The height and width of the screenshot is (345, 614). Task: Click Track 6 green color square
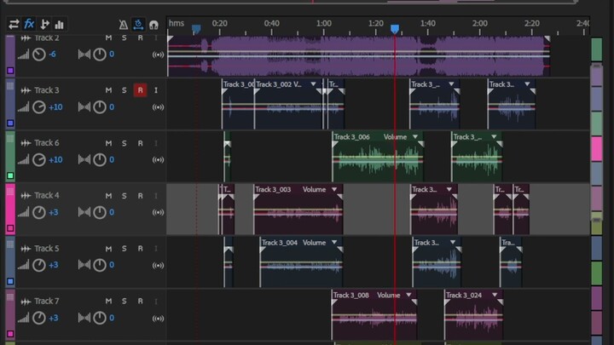(x=10, y=175)
